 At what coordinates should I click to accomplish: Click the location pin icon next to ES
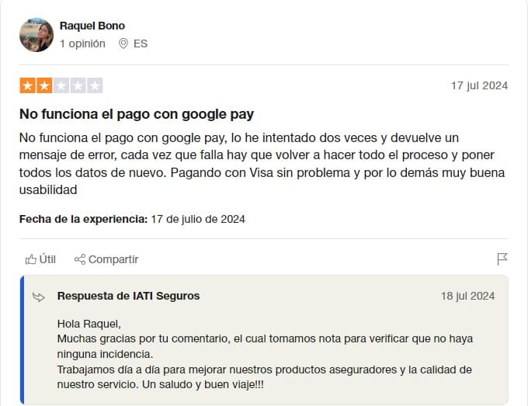(123, 43)
